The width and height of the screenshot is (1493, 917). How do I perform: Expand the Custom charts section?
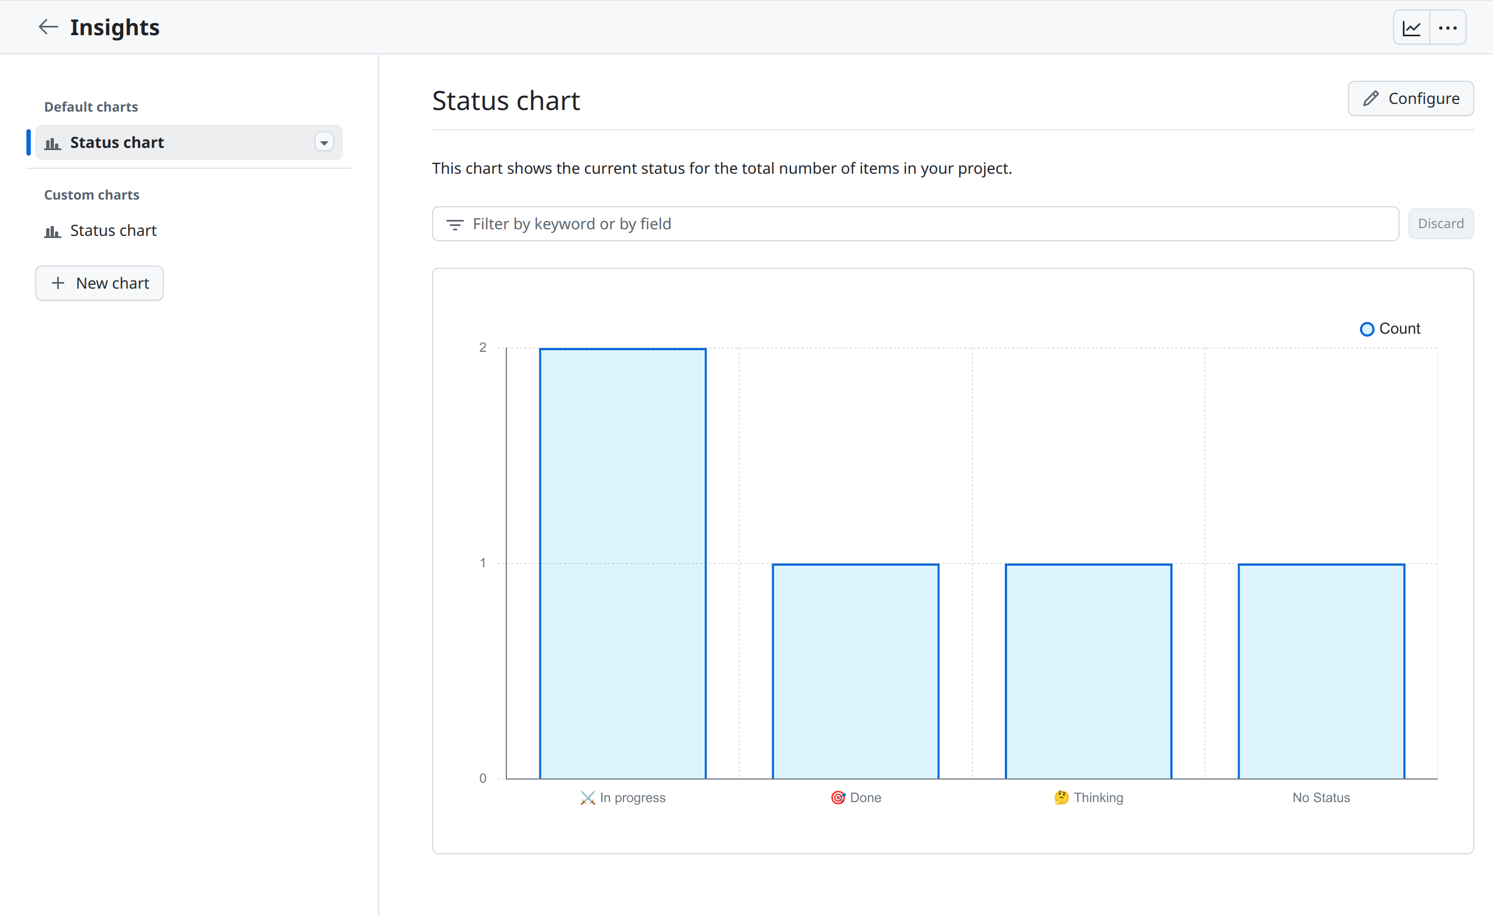(94, 194)
